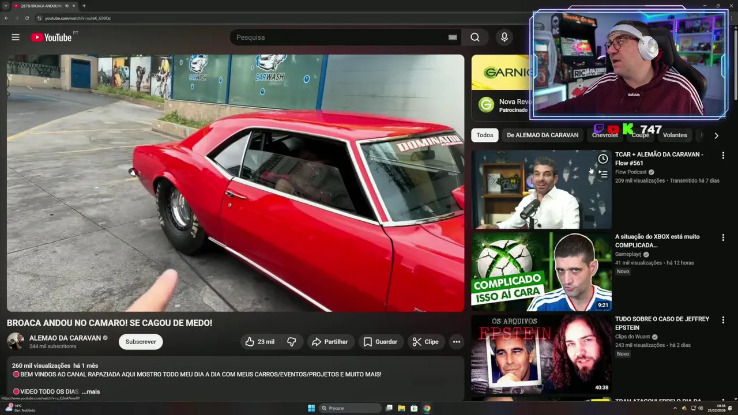
Task: Open title A situação do XBOX
Action: tap(657, 241)
